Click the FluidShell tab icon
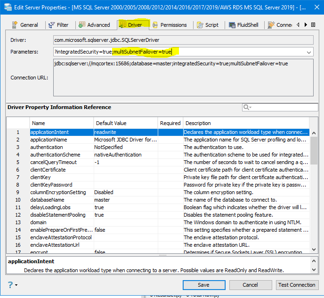This screenshot has height=298, width=324. (x=233, y=25)
